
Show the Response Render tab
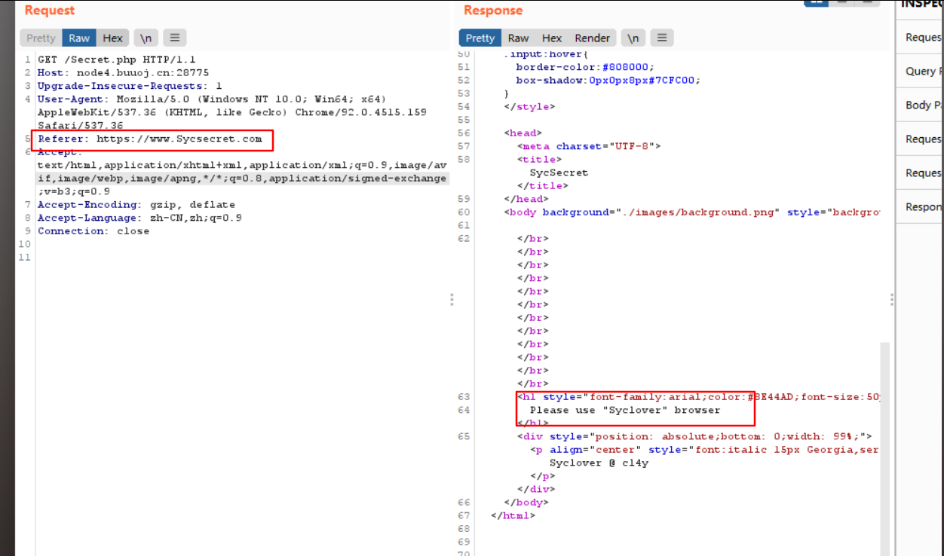click(x=593, y=38)
